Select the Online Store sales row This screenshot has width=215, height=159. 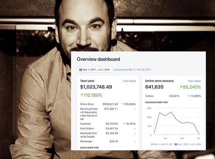[x=108, y=104]
